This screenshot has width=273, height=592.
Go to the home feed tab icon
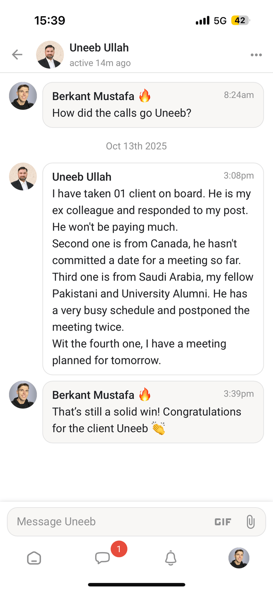click(34, 558)
